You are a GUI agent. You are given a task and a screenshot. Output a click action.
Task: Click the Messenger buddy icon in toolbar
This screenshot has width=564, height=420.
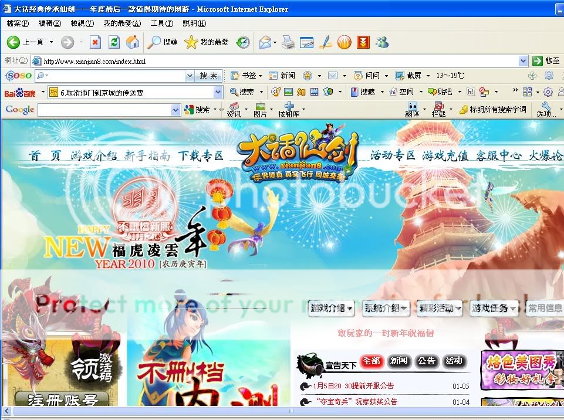[382, 42]
